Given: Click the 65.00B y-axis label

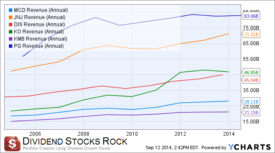Looking at the screenshot, I should pyautogui.click(x=251, y=44).
